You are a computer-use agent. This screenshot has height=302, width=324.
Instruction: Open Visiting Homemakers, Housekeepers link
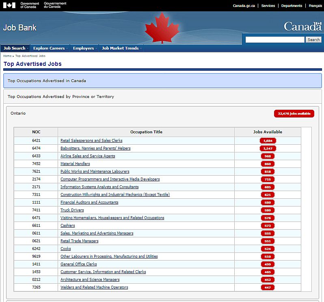tap(112, 217)
